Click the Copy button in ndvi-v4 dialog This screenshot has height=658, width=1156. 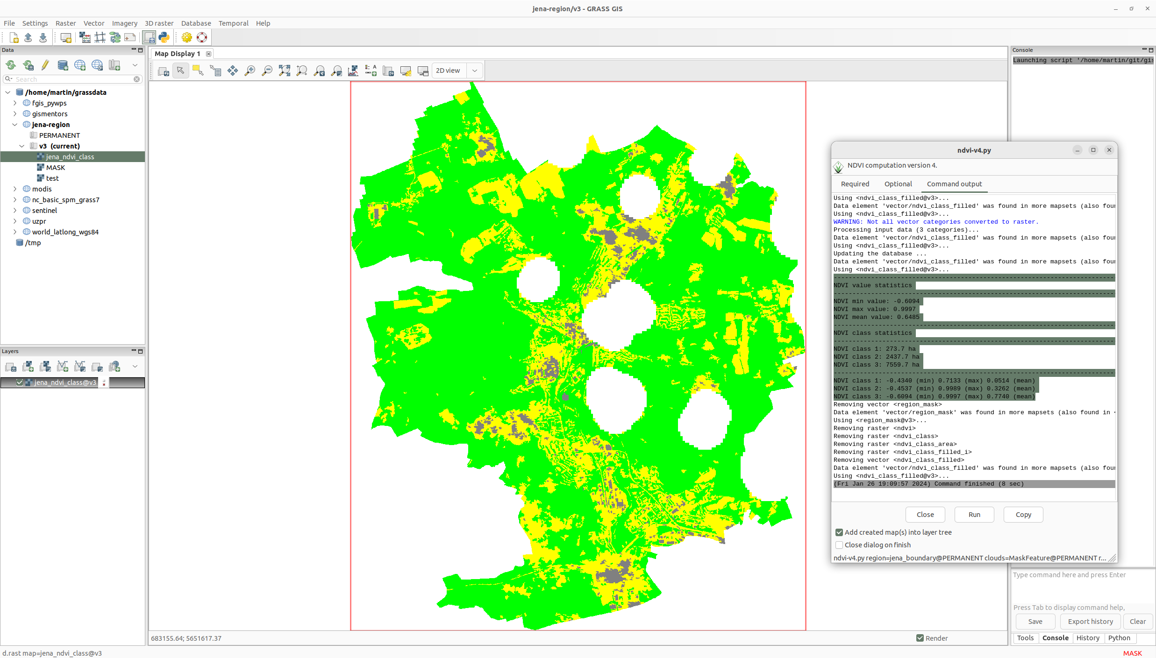click(1023, 514)
